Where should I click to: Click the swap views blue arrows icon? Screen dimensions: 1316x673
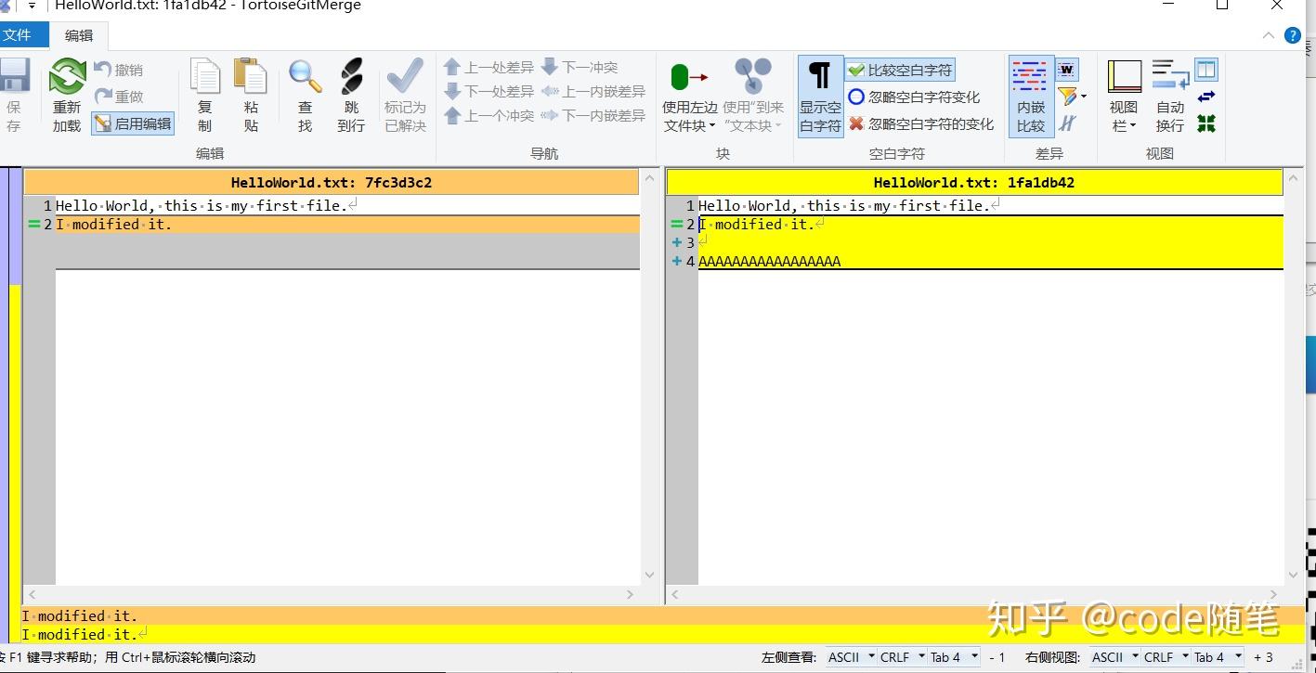pos(1206,97)
